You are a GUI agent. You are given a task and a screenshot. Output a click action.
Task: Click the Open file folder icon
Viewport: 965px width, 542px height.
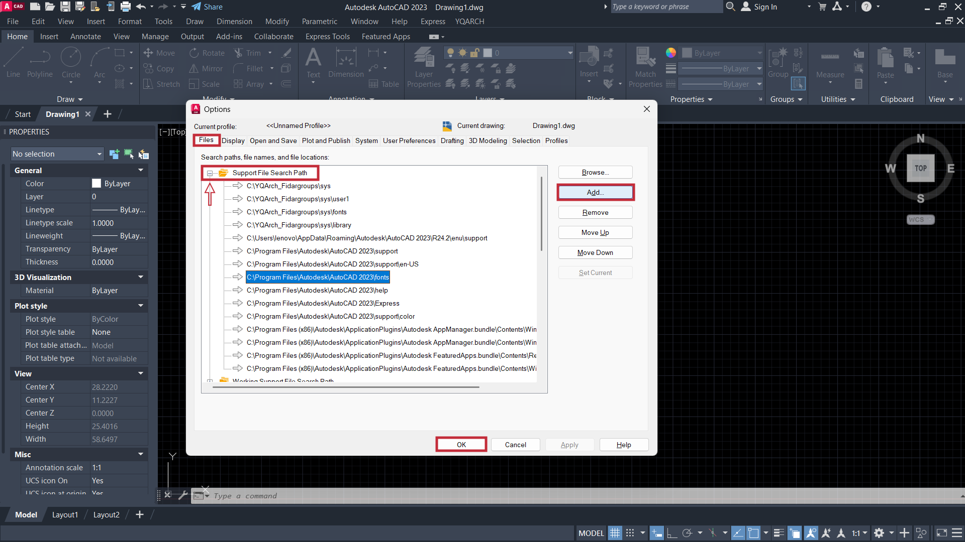[x=50, y=7]
